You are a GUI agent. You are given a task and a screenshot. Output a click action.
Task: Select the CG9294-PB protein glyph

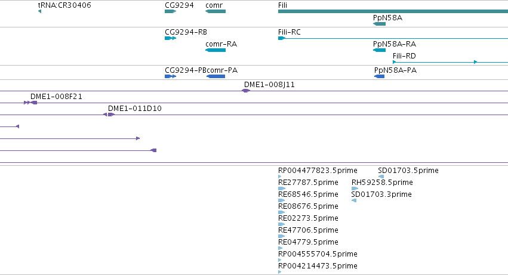[170, 76]
